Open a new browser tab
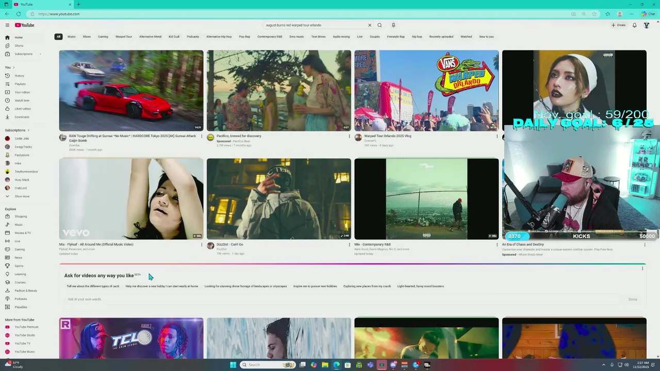The width and height of the screenshot is (660, 371). coord(78,4)
